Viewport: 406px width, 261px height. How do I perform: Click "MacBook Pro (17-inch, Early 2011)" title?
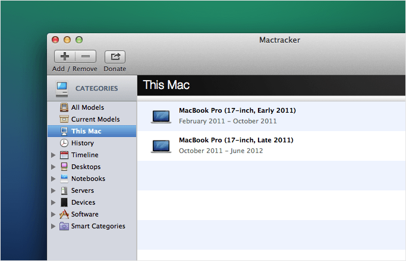click(x=237, y=110)
